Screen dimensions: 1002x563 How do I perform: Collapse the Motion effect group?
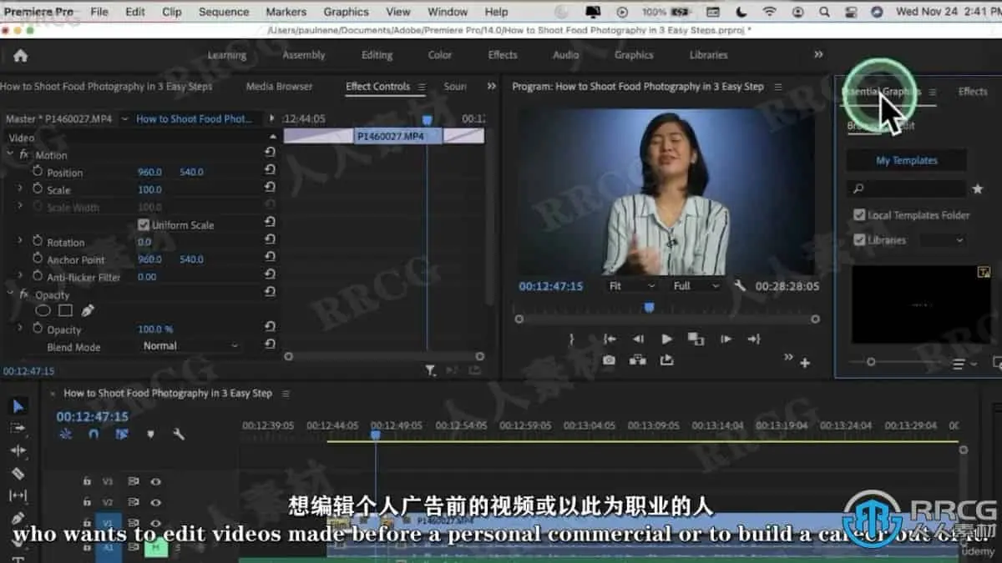tap(9, 154)
